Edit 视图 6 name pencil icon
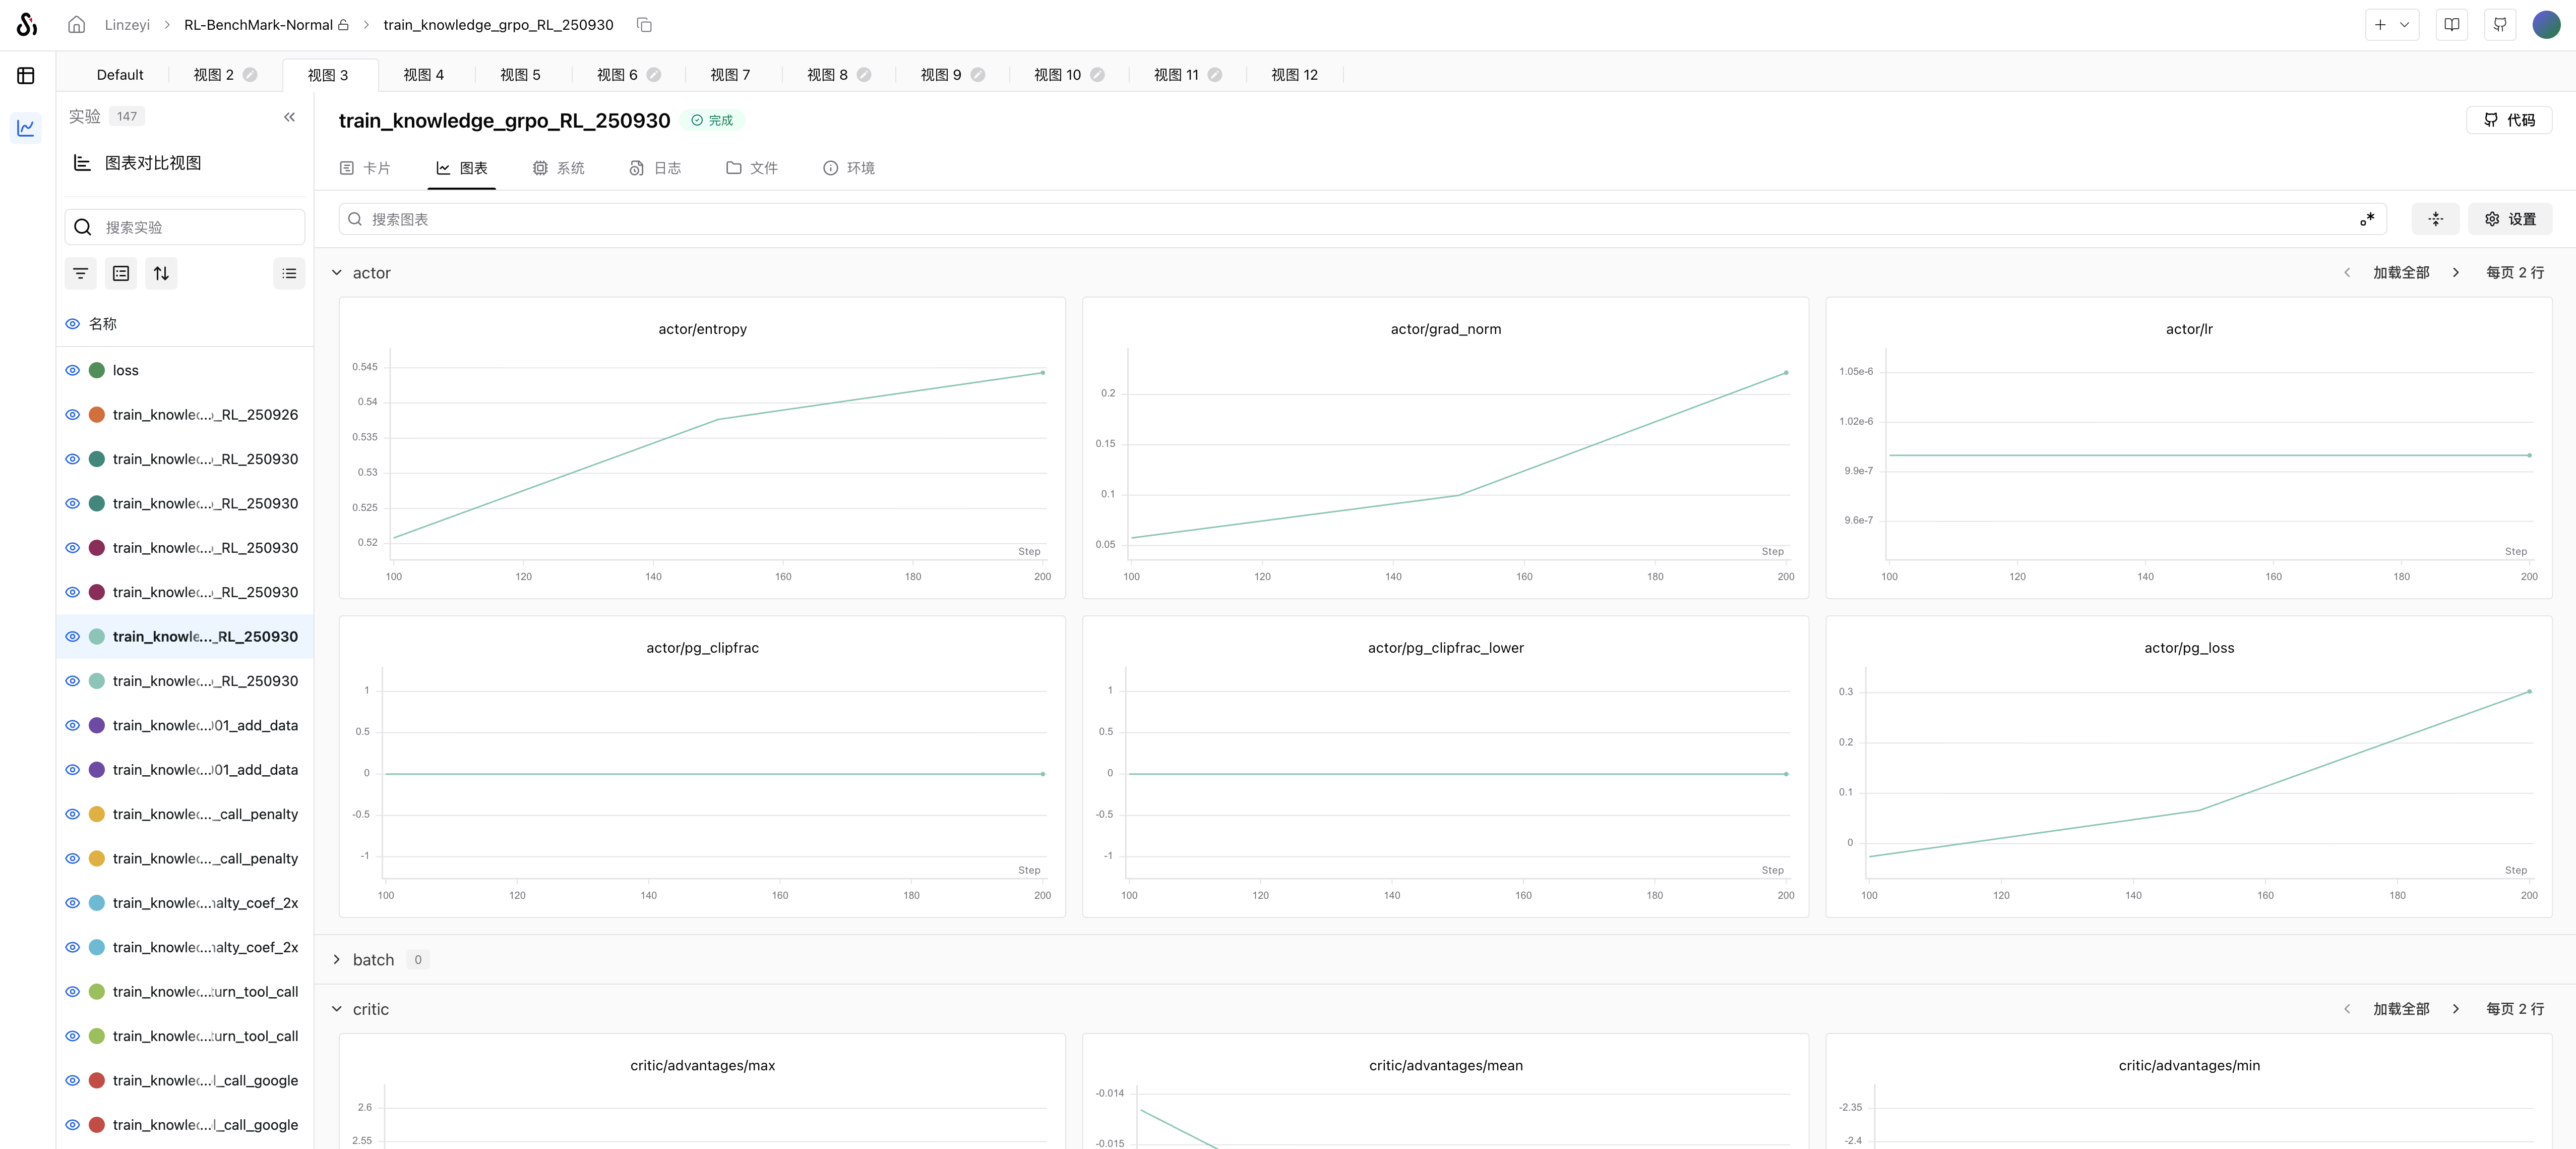Viewport: 2576px width, 1149px height. [654, 75]
